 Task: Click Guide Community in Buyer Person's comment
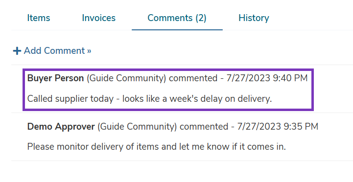click(x=126, y=78)
